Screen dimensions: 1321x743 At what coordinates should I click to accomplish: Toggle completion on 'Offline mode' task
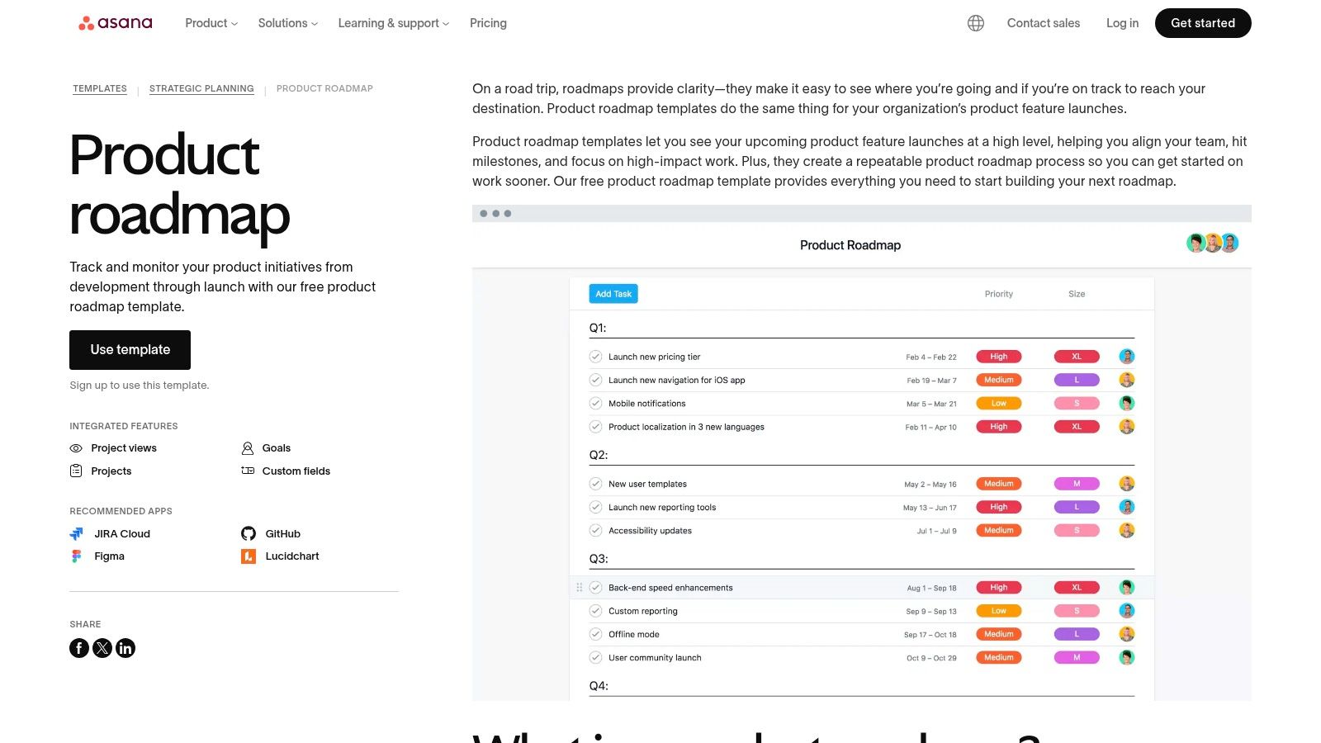pos(595,634)
